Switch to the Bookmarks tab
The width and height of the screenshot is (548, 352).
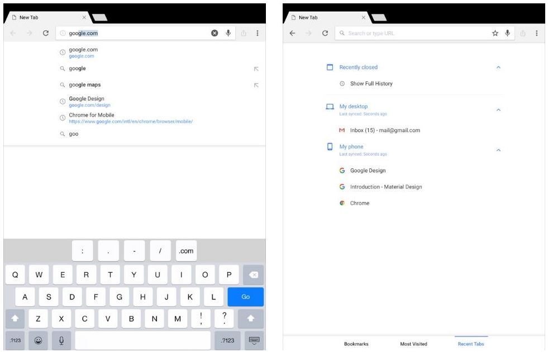[356, 344]
